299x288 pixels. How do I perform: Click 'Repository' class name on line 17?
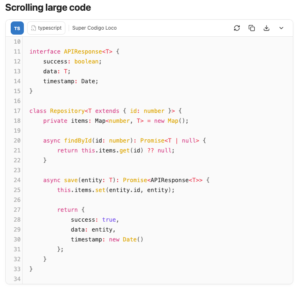click(67, 111)
